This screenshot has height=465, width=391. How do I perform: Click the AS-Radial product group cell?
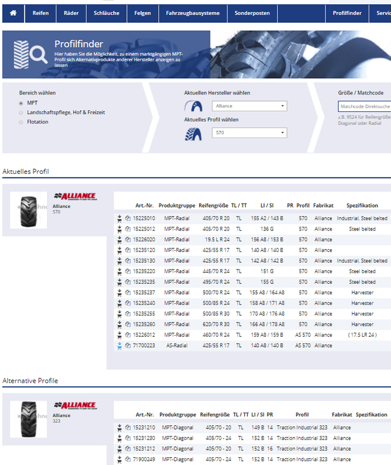pos(177,346)
